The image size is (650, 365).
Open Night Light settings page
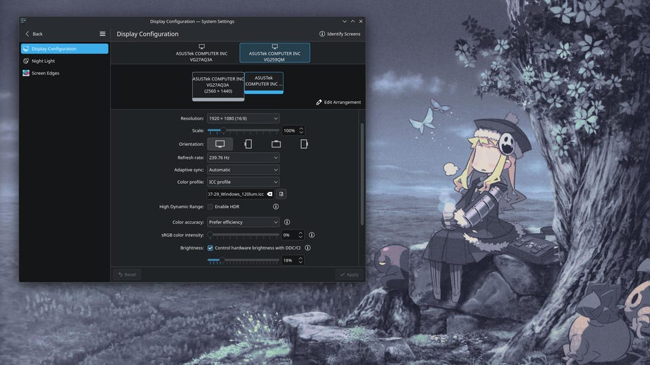(65, 61)
